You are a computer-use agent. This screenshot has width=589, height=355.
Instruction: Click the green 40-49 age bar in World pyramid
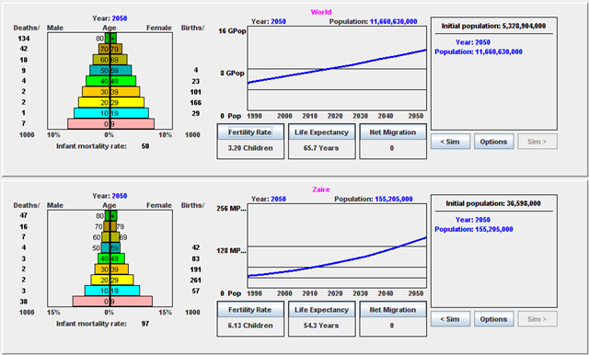click(110, 81)
